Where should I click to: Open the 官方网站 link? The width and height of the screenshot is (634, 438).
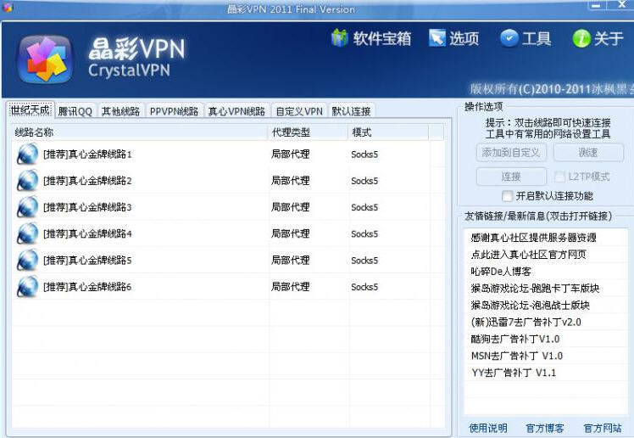(x=603, y=428)
